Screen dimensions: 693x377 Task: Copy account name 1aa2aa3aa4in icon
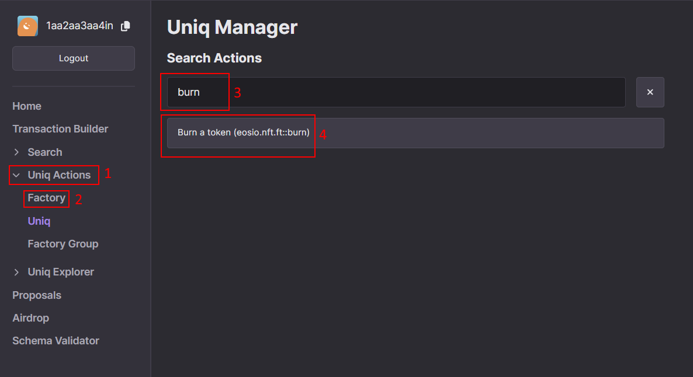coord(126,26)
